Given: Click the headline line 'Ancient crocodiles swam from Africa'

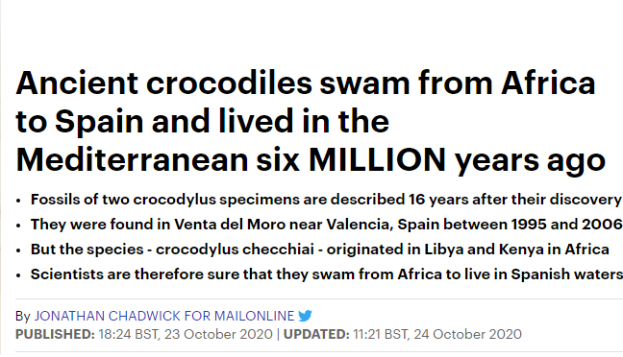Looking at the screenshot, I should point(306,83).
